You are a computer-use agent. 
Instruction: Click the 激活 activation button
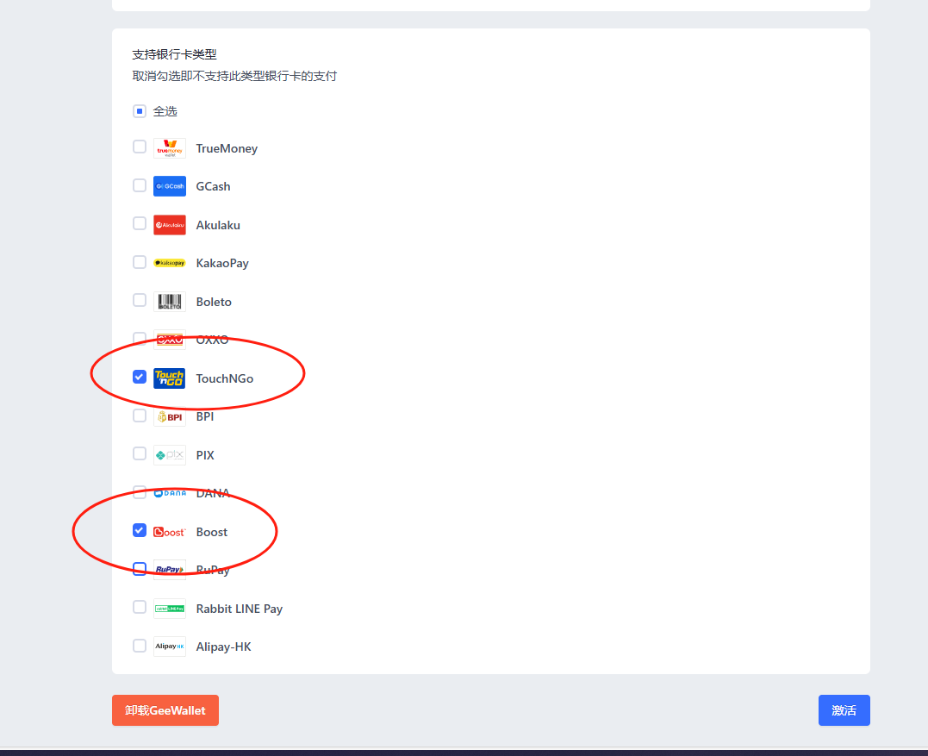coord(844,709)
